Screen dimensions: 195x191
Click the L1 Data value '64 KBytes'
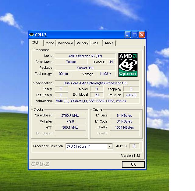click(124, 116)
